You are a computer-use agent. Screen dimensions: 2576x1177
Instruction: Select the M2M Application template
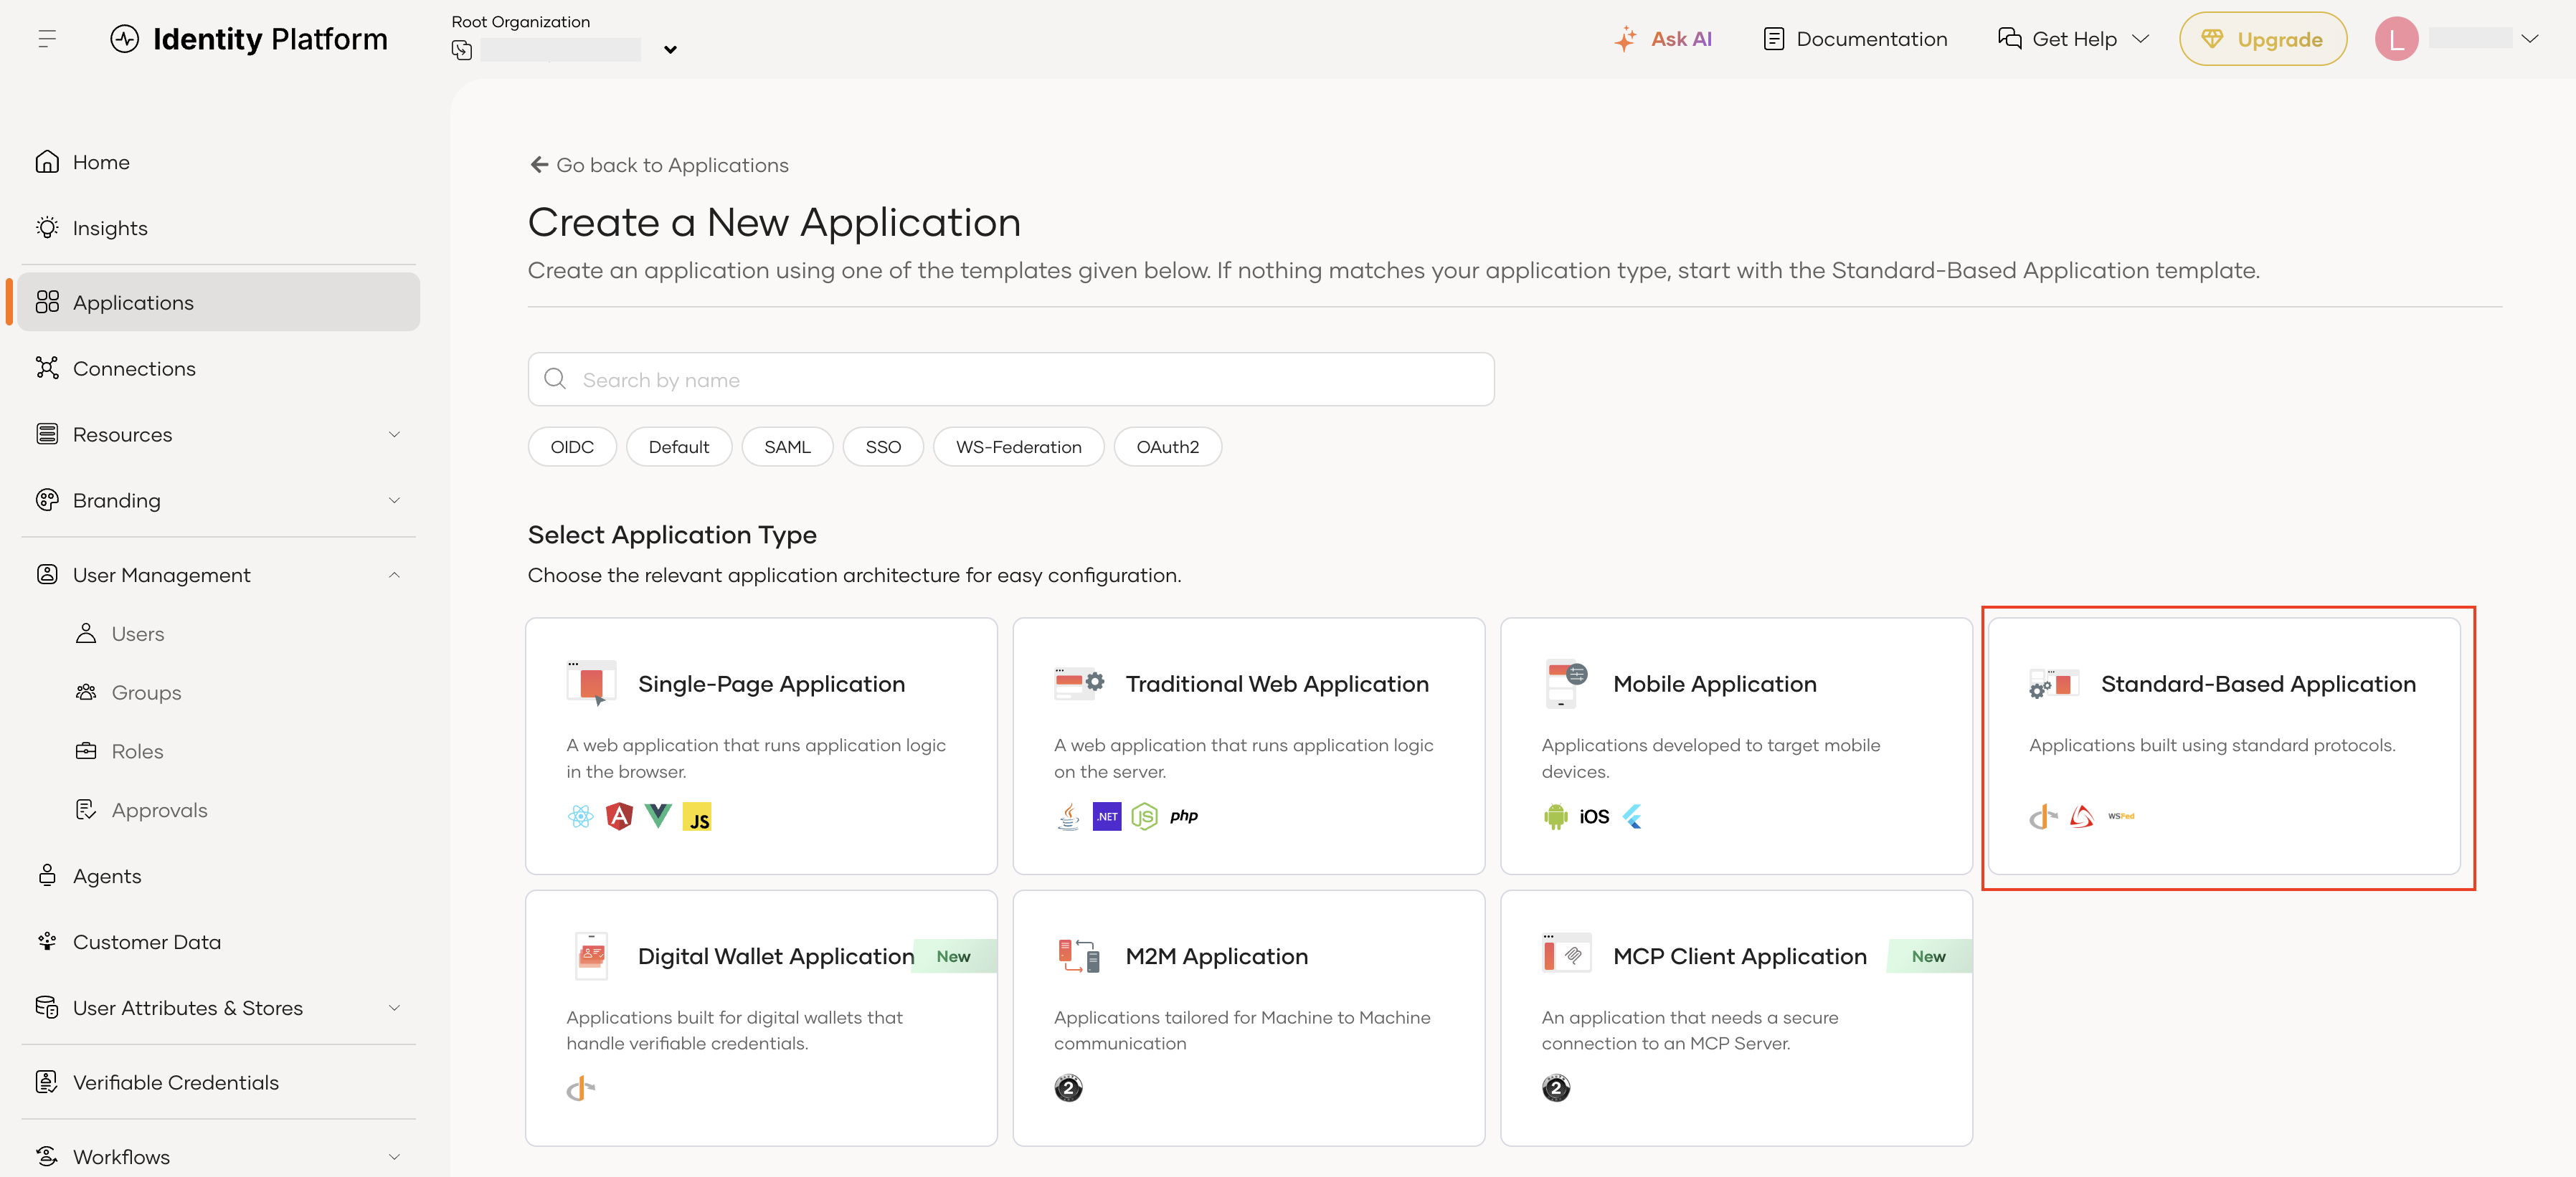pyautogui.click(x=1248, y=1018)
